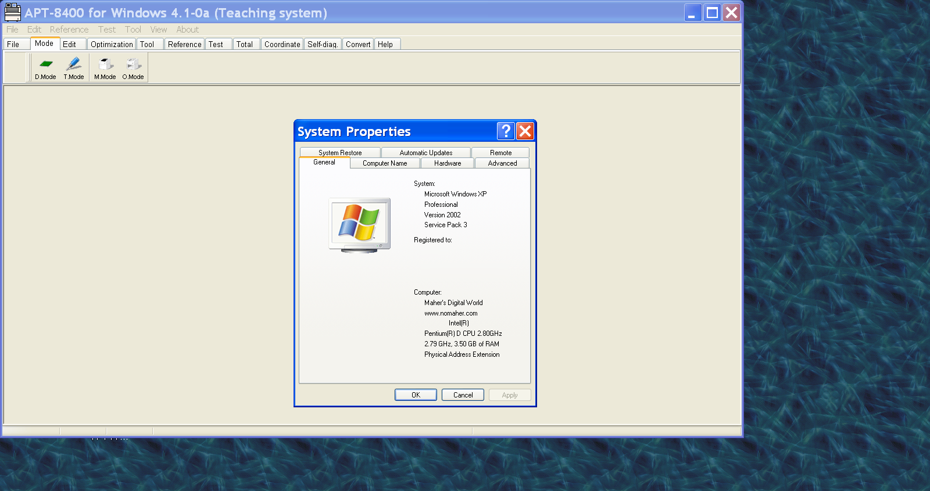The height and width of the screenshot is (491, 930).
Task: Click the APT-8400 application title icon
Action: tap(13, 12)
